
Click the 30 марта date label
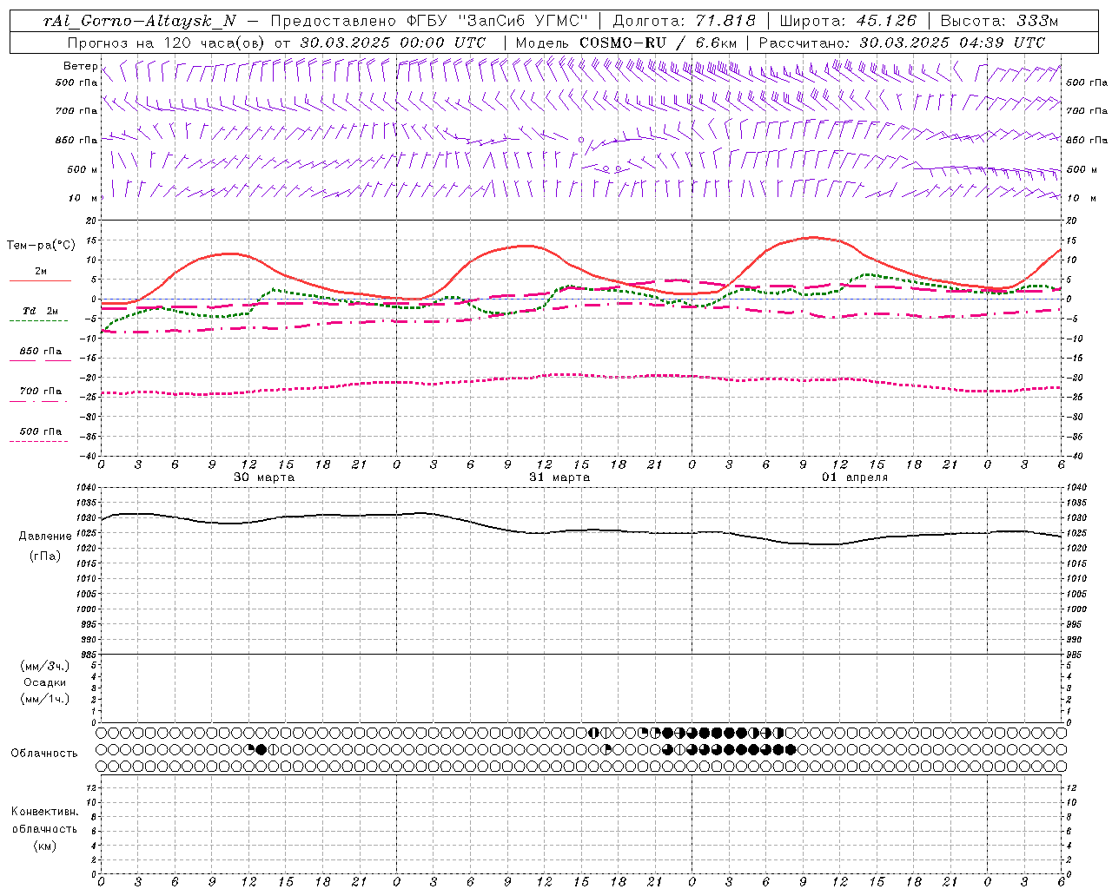coord(264,477)
